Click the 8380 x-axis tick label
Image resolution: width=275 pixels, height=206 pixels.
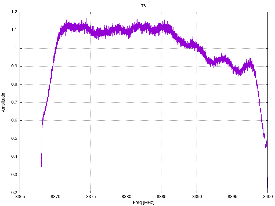(126, 197)
